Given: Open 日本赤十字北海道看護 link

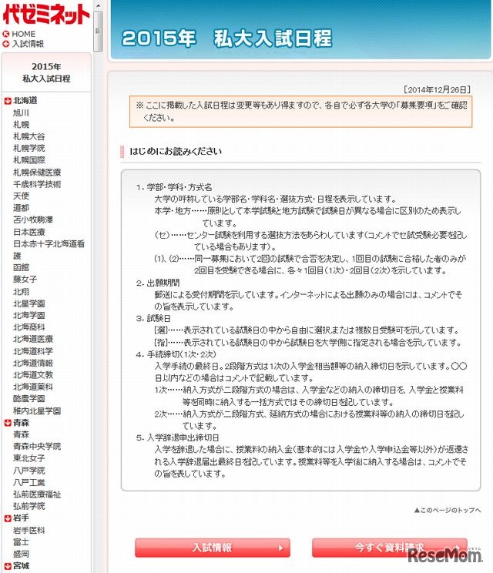Looking at the screenshot, I should 49,250.
